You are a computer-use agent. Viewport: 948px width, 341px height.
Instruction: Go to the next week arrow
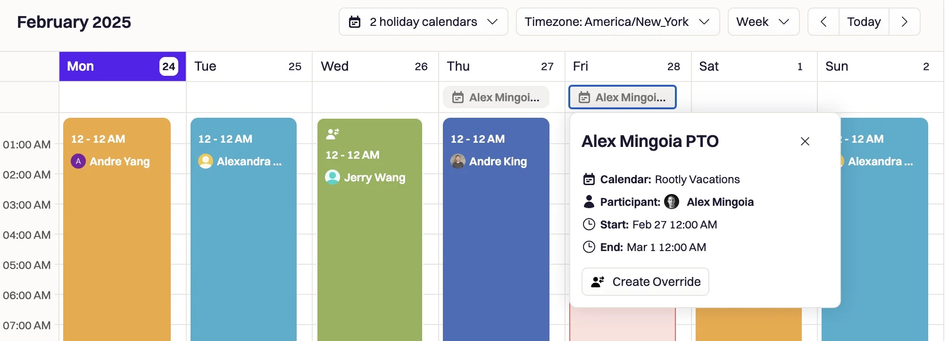click(x=904, y=22)
